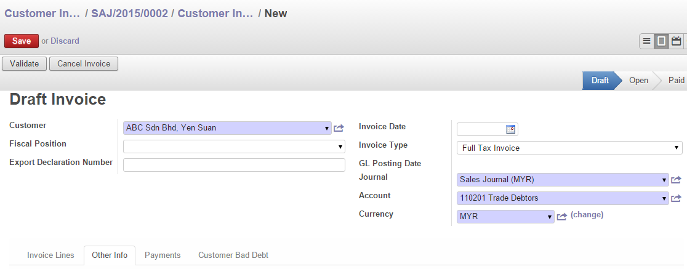
Task: Click the New breadcrumb text
Action: click(276, 14)
